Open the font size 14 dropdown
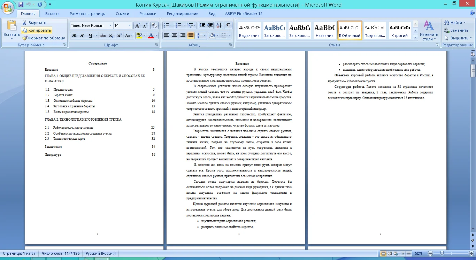The height and width of the screenshot is (260, 476). pyautogui.click(x=130, y=25)
